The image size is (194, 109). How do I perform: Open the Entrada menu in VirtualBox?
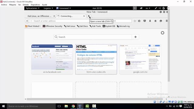[x=25, y=5]
